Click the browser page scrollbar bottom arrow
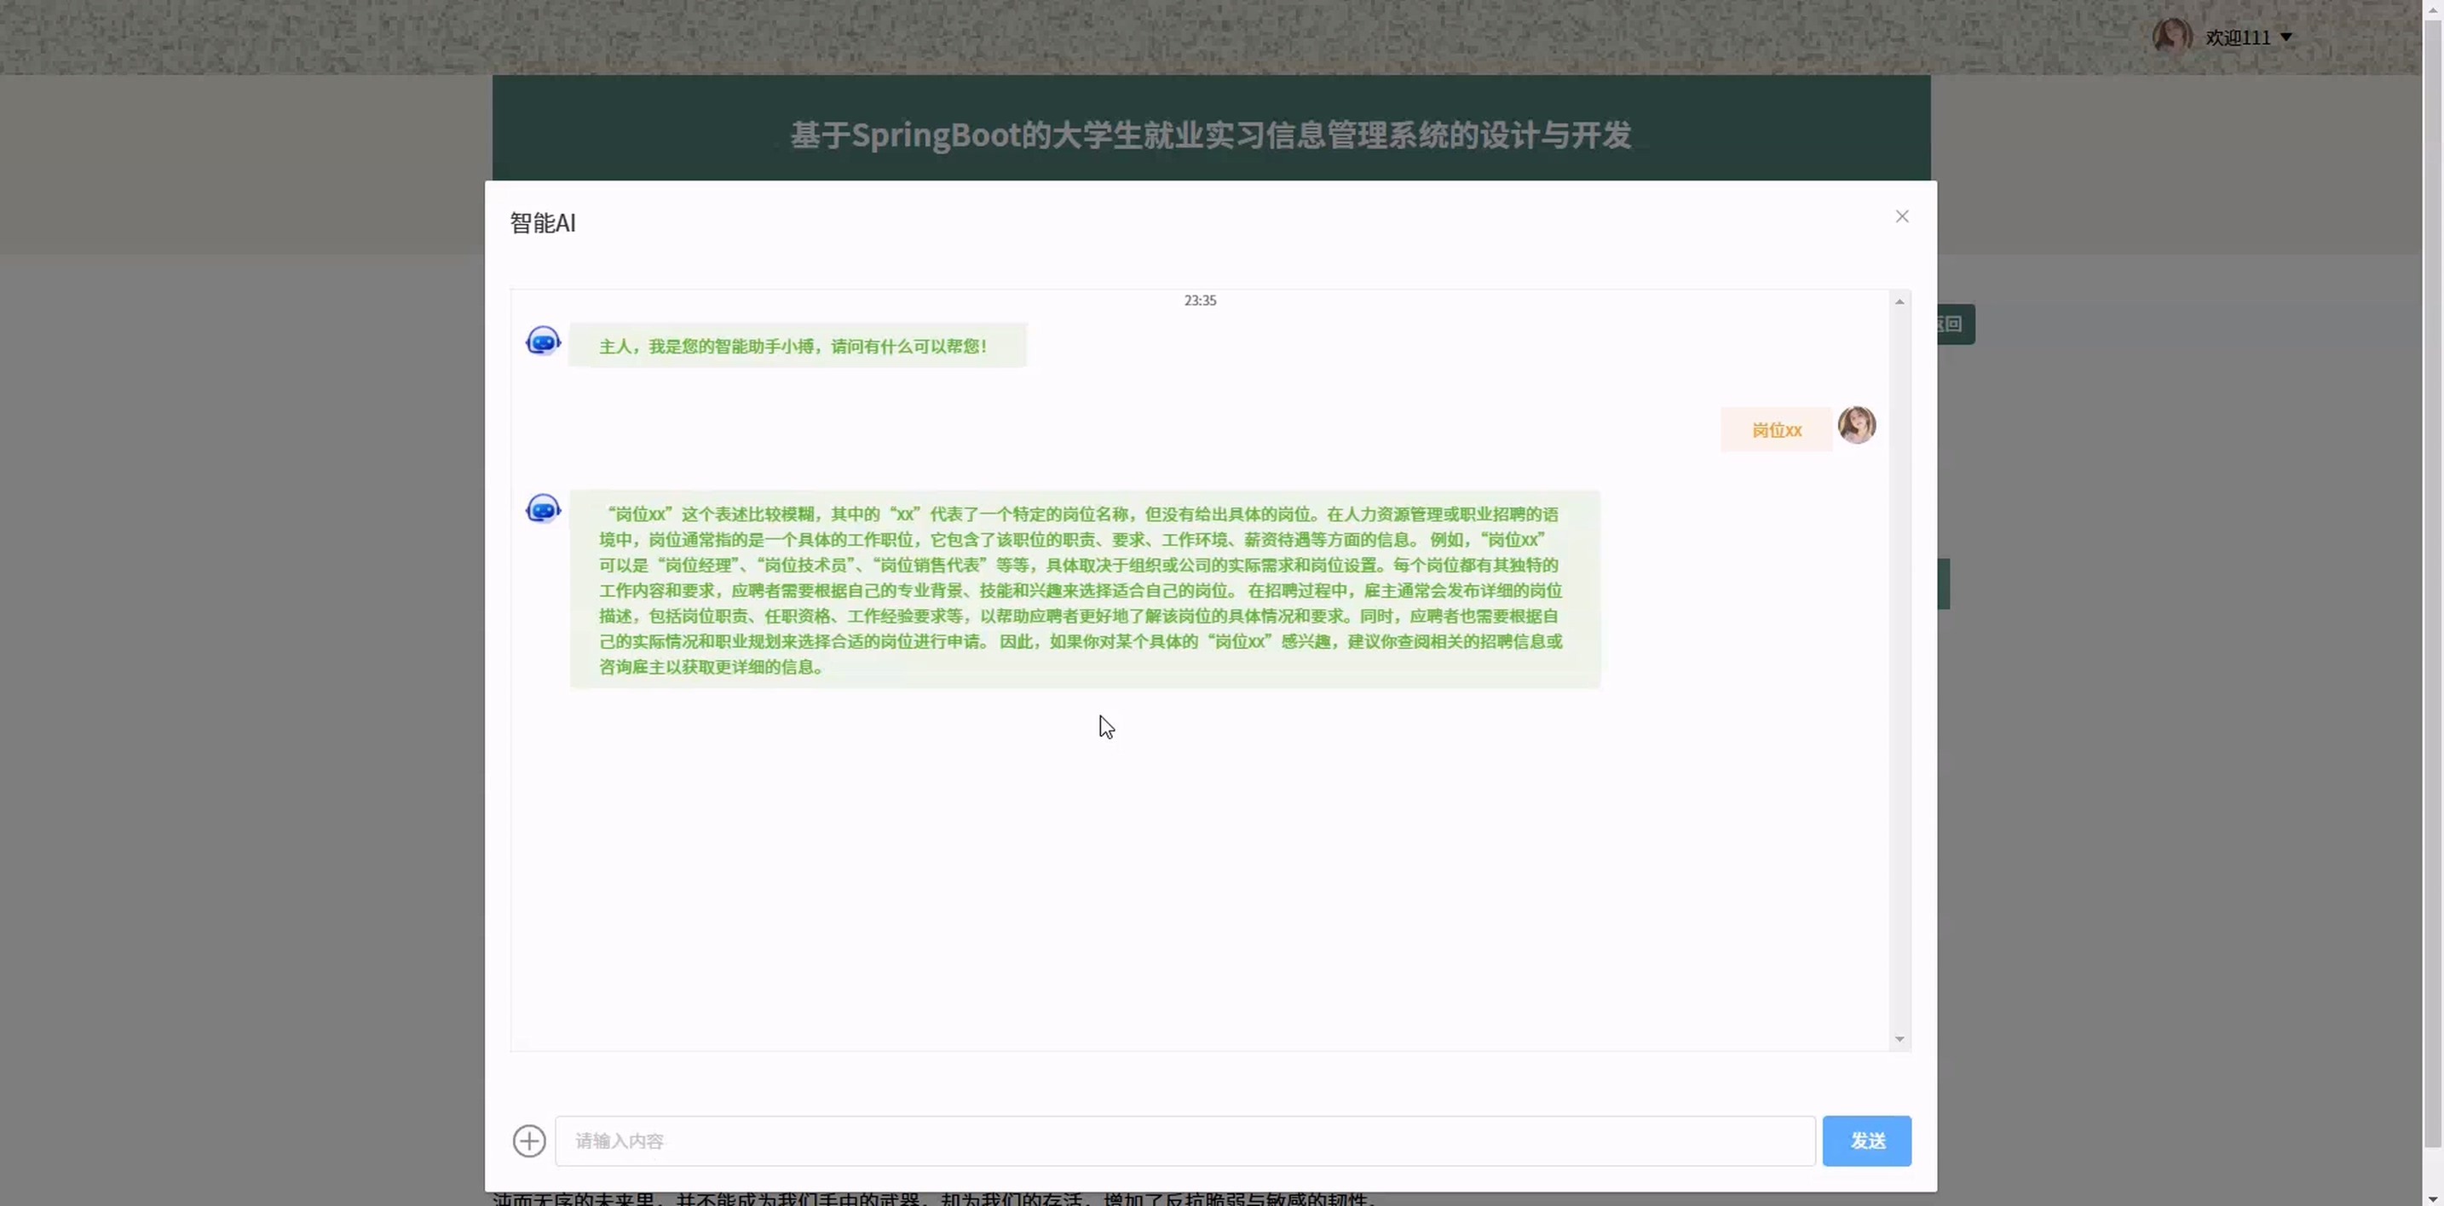The image size is (2444, 1206). [x=2433, y=1197]
